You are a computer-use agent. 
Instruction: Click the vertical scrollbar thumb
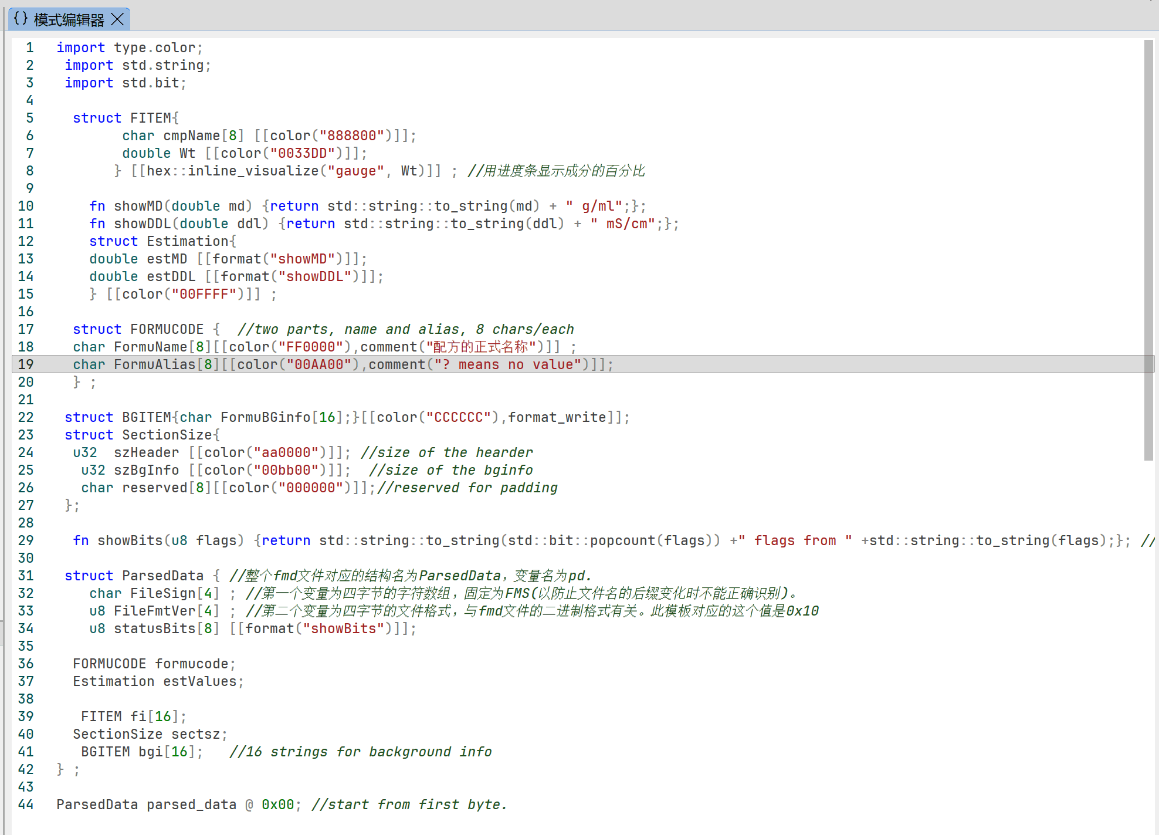click(1148, 249)
